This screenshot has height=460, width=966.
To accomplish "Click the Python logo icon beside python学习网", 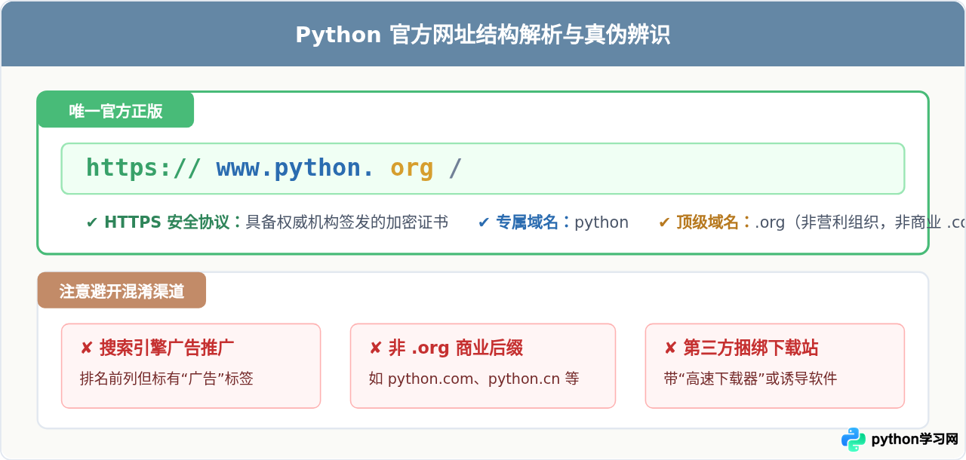I will tap(854, 440).
